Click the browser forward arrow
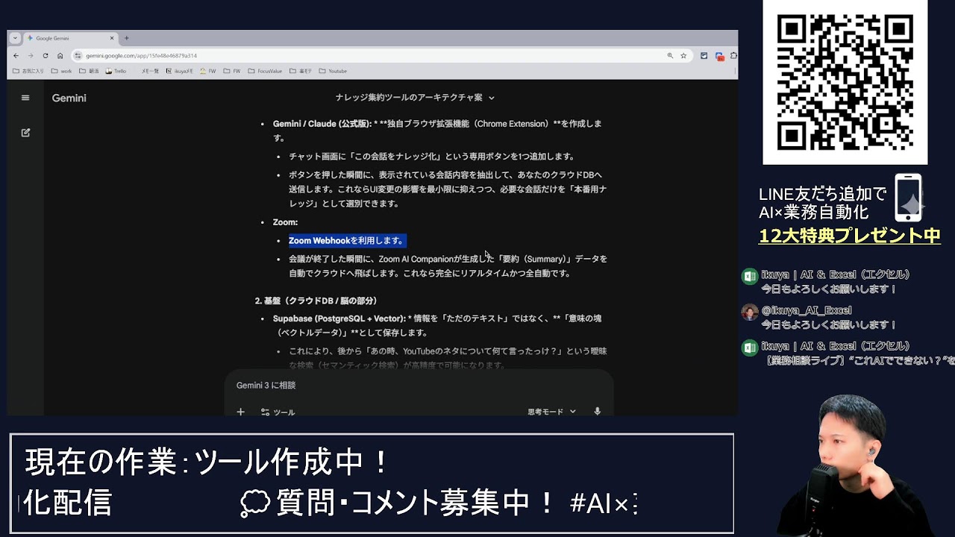 click(x=31, y=56)
